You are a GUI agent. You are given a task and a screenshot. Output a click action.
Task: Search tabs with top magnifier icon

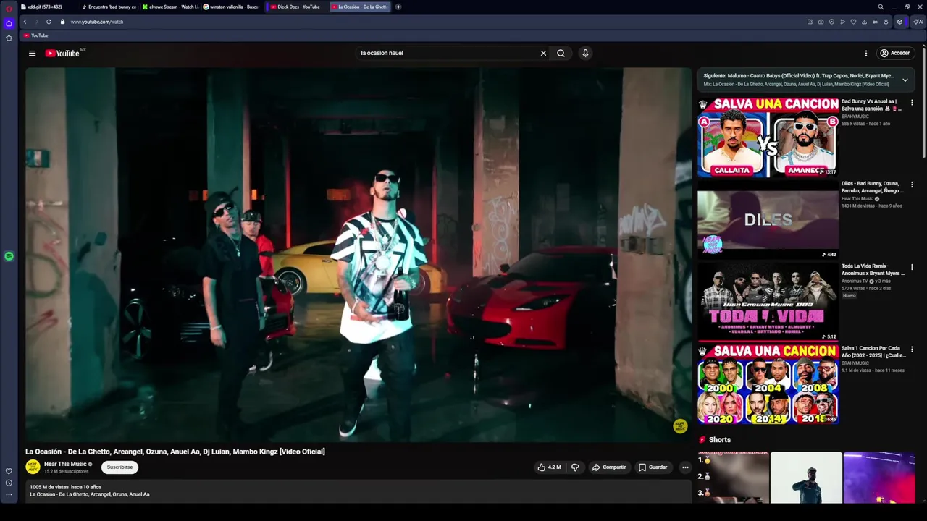tap(881, 7)
